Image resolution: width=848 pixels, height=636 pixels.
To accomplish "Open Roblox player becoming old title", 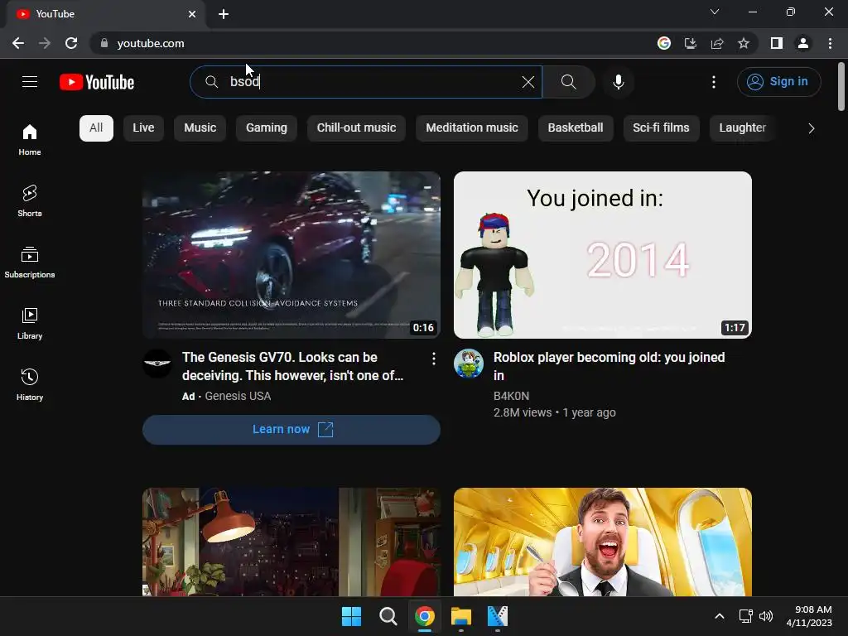I will [x=609, y=366].
